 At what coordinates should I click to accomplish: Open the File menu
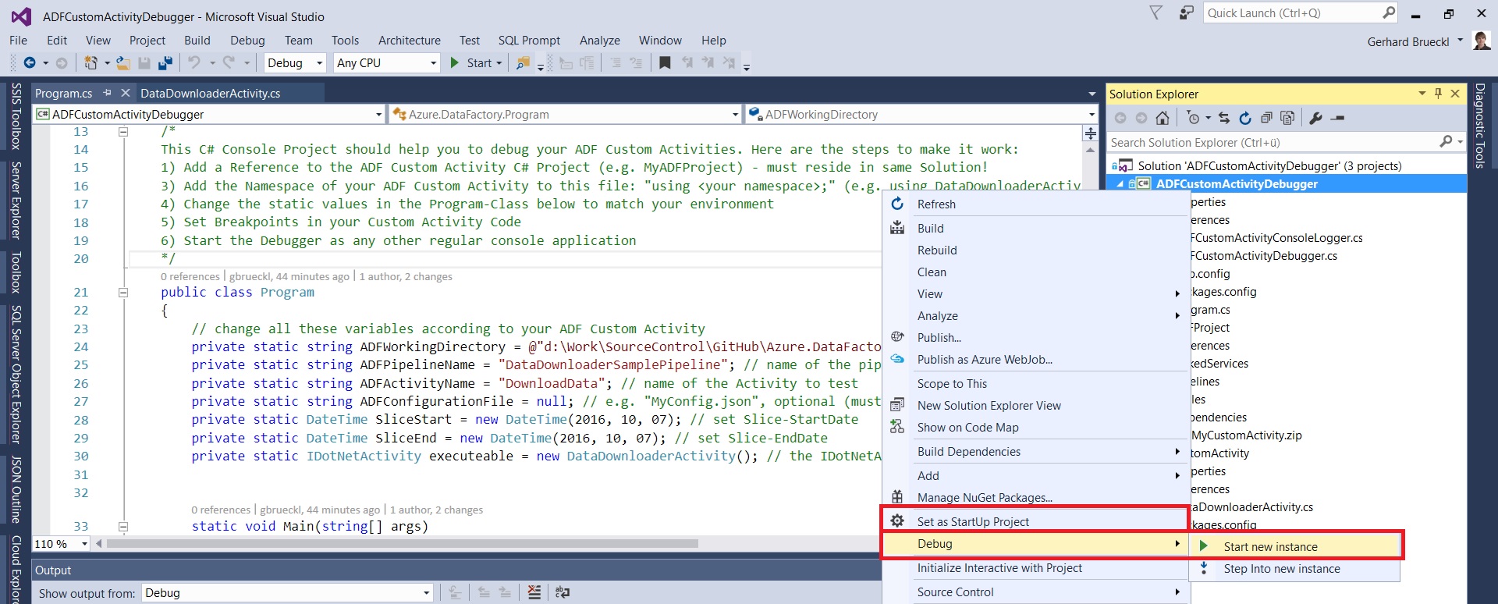[x=18, y=40]
